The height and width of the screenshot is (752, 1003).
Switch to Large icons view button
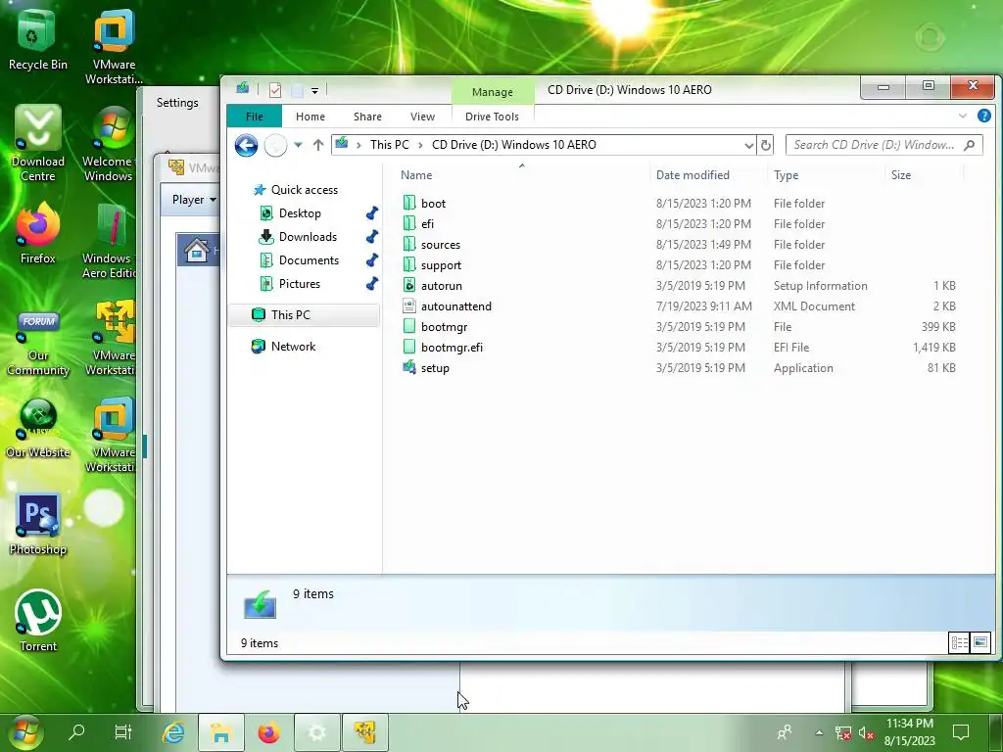tap(979, 642)
